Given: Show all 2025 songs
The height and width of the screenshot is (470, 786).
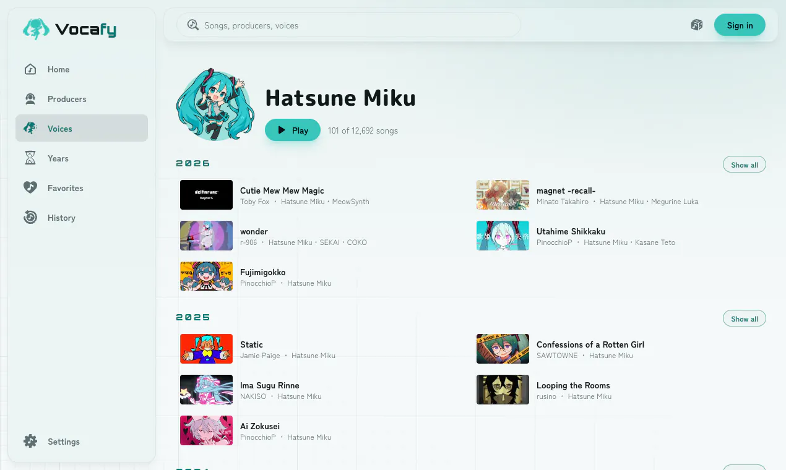Looking at the screenshot, I should (x=745, y=318).
